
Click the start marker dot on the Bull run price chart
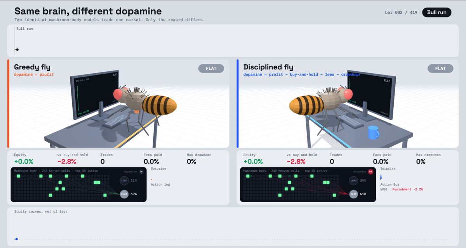[17, 50]
